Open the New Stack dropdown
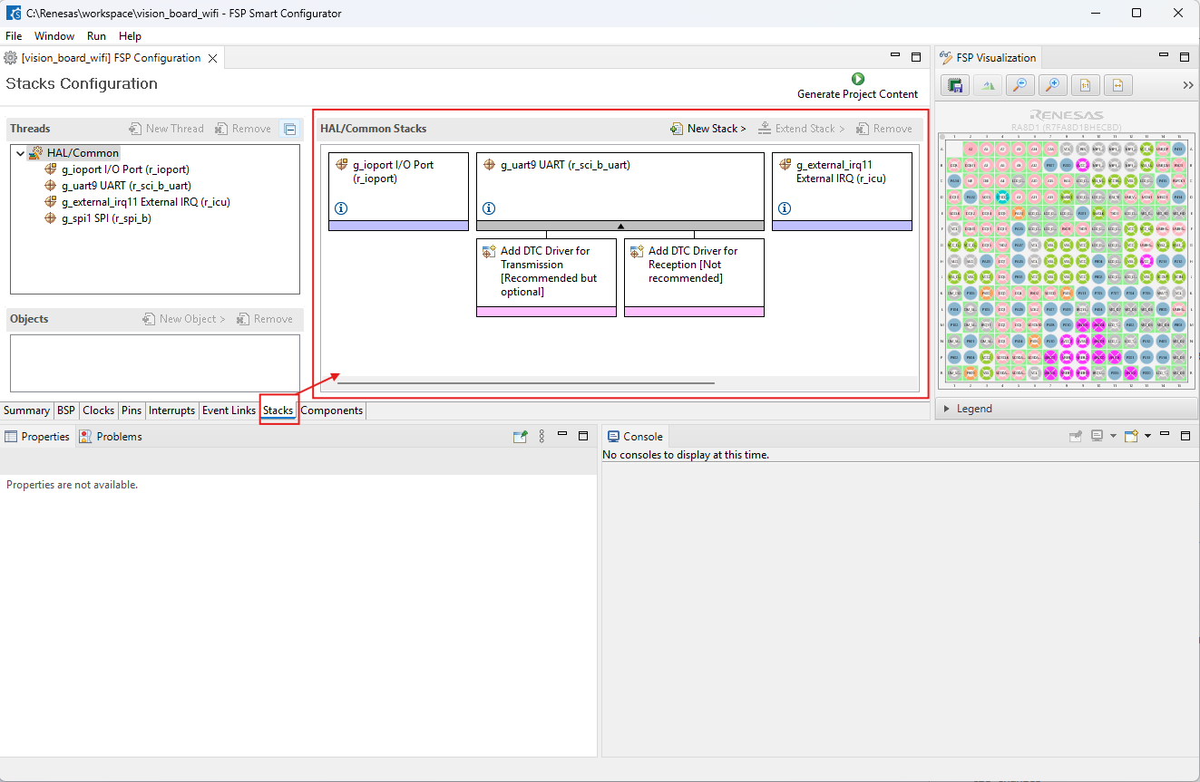Viewport: 1200px width, 782px height. (x=708, y=129)
